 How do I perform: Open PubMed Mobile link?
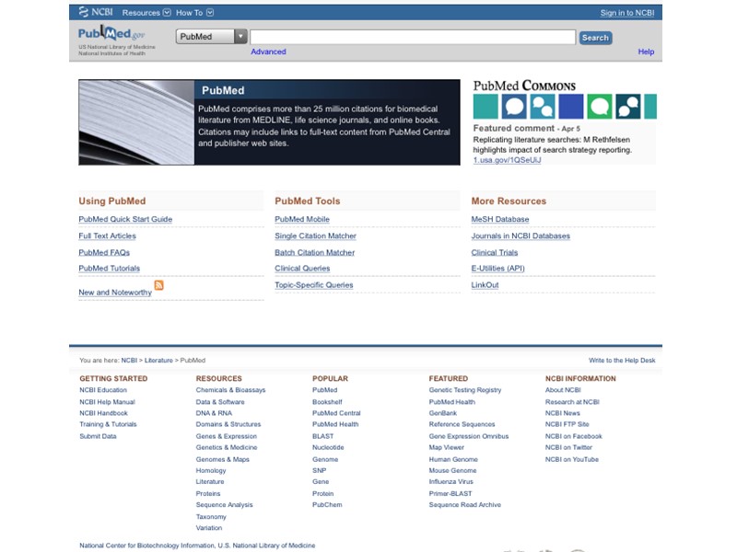click(x=302, y=219)
